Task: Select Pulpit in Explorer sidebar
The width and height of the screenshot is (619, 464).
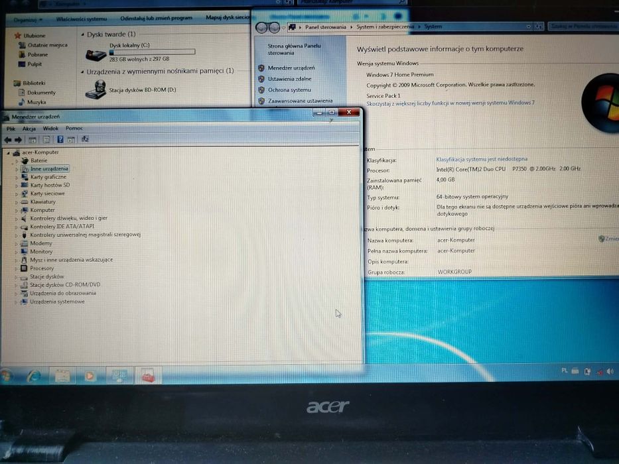Action: click(x=34, y=64)
